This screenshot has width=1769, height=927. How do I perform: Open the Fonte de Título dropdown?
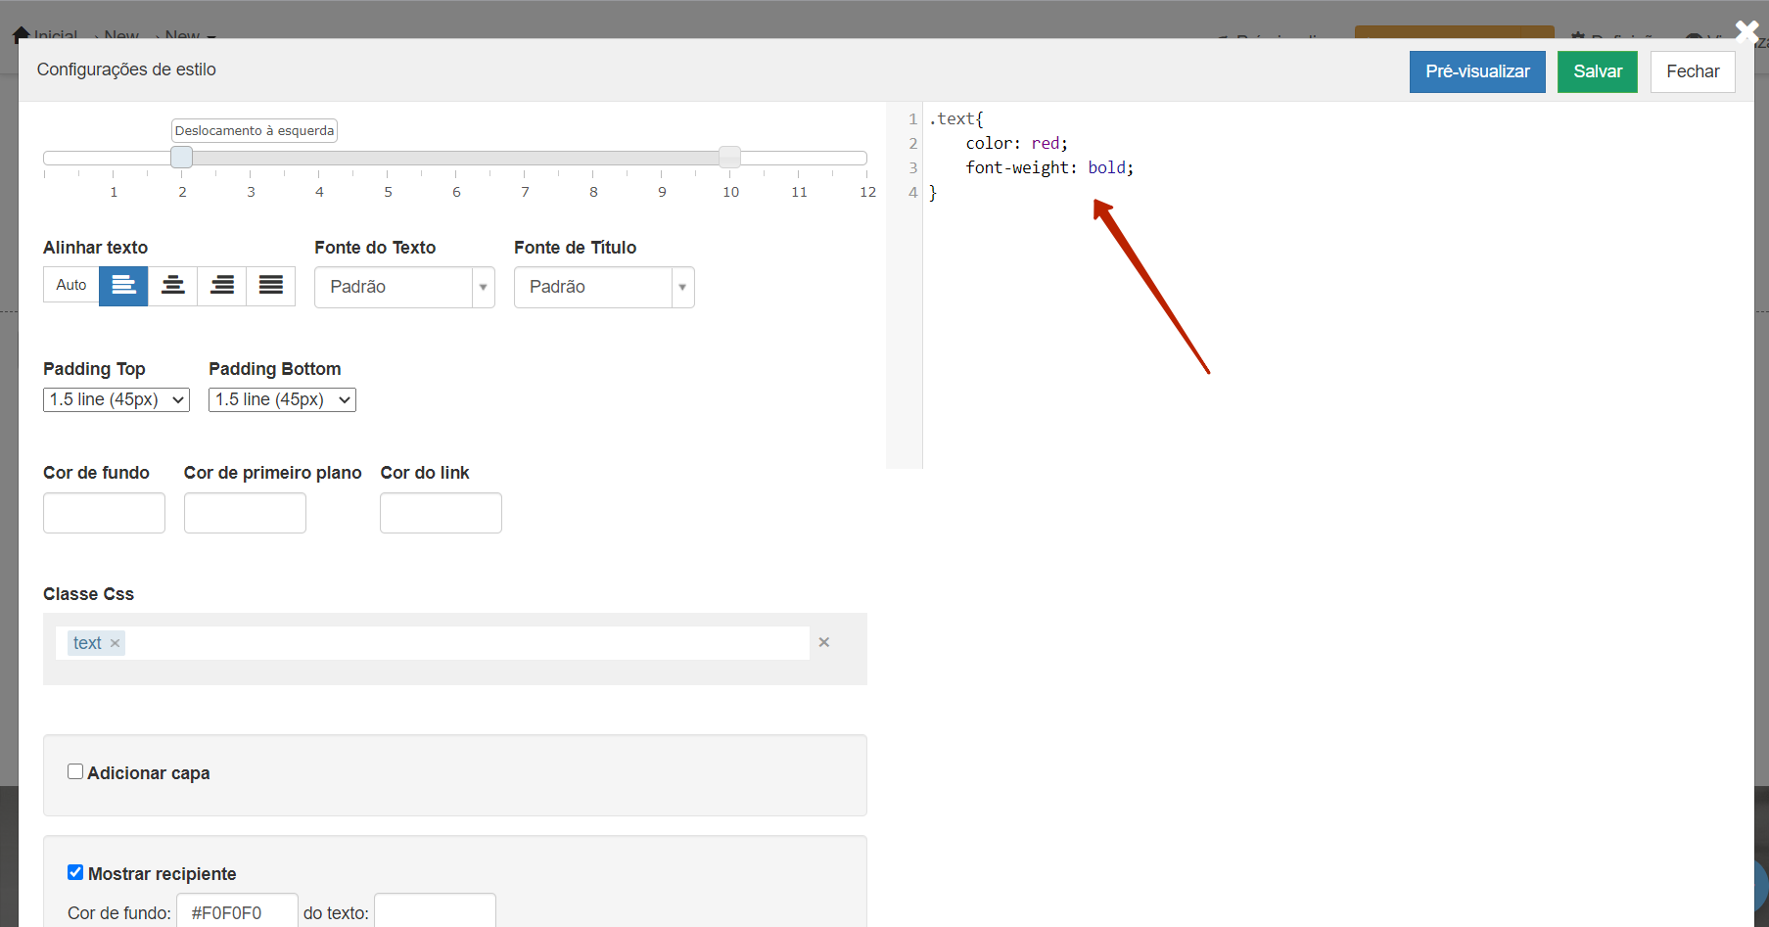(603, 288)
